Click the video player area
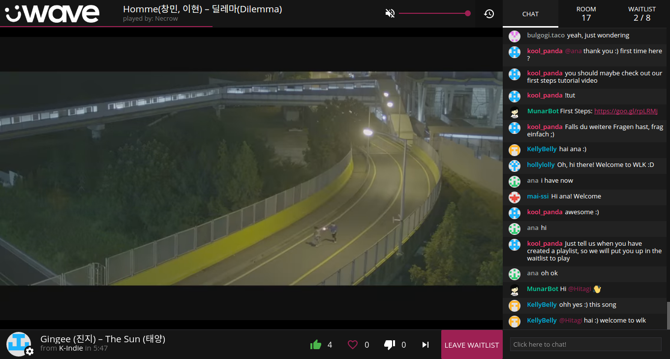This screenshot has height=359, width=670. (x=251, y=178)
